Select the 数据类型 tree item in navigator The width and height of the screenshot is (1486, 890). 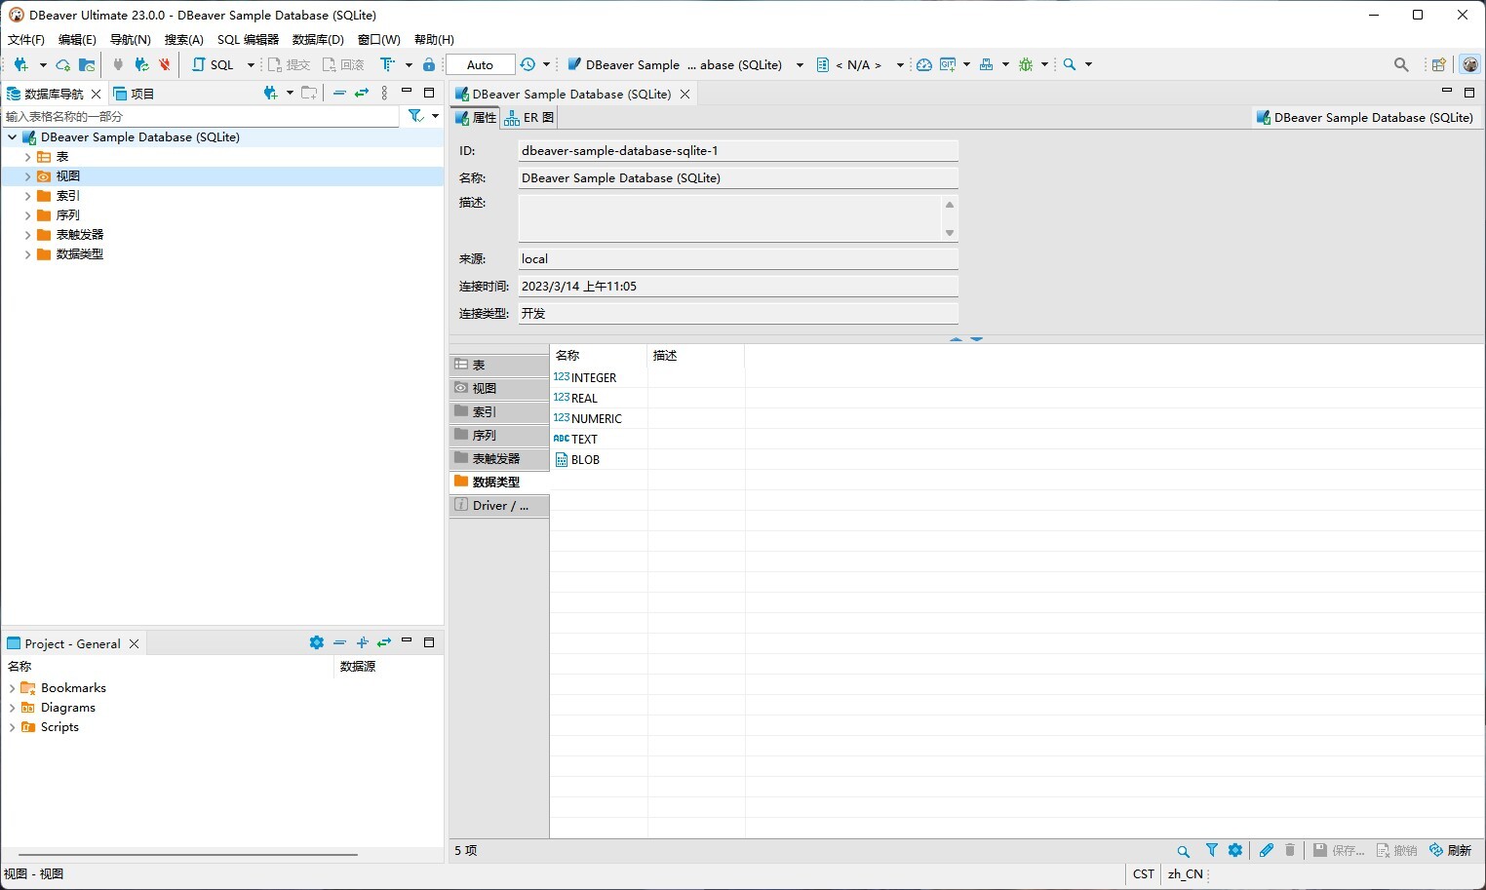79,254
